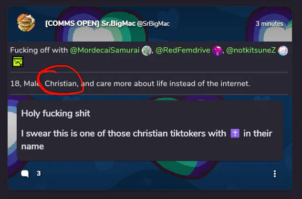This screenshot has width=302, height=199.
Task: Open the @RedFemdrive mention link
Action: (x=183, y=50)
